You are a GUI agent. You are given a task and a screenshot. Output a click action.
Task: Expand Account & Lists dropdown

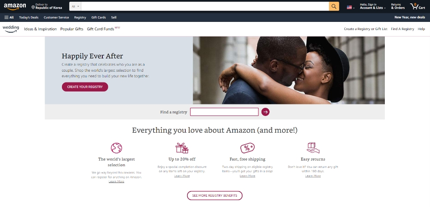(373, 6)
